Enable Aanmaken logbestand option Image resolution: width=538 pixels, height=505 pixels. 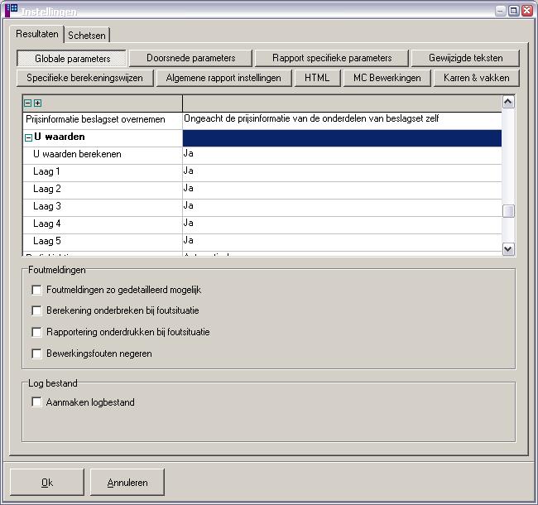click(x=36, y=402)
